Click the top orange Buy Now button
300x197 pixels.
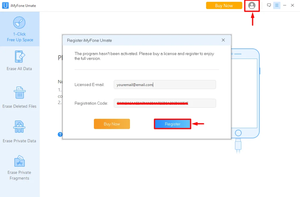224,5
